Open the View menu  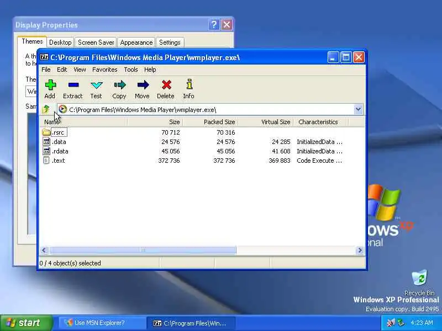(x=80, y=70)
